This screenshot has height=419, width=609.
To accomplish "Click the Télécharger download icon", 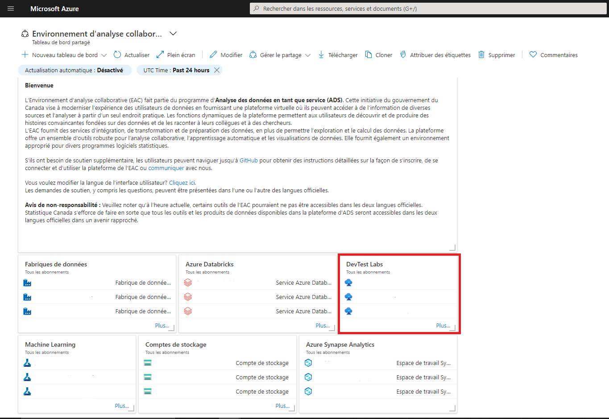I will pyautogui.click(x=321, y=54).
